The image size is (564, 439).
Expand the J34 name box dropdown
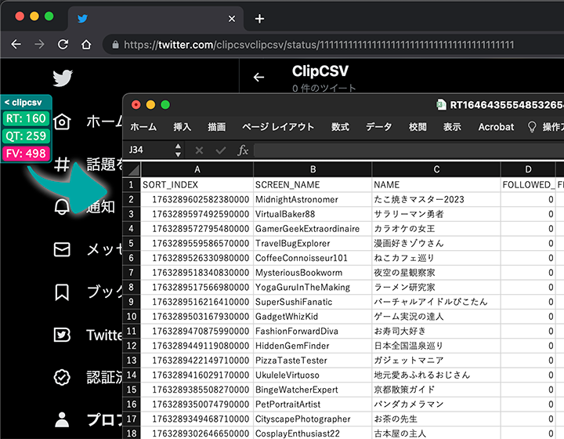point(178,150)
